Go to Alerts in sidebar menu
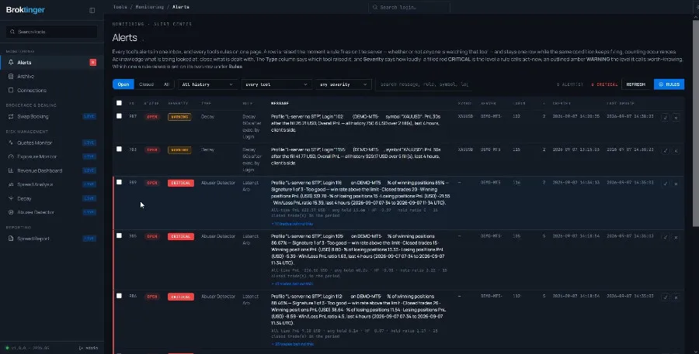Image resolution: width=699 pixels, height=354 pixels. pyautogui.click(x=52, y=63)
